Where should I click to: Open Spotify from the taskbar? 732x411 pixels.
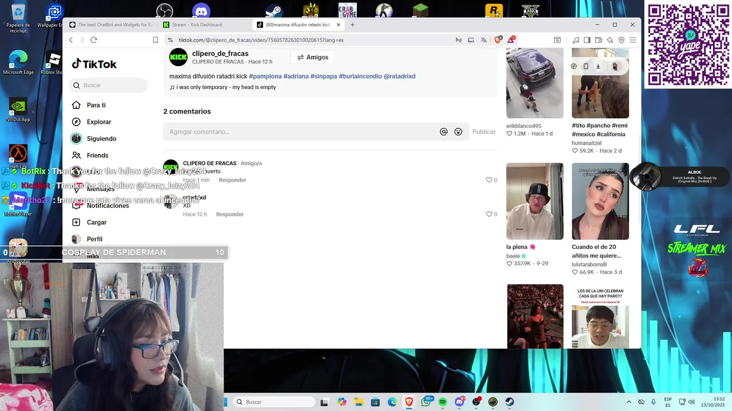[x=443, y=402]
